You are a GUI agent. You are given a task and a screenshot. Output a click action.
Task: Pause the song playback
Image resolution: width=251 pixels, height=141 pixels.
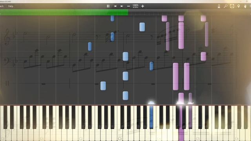(108, 6)
